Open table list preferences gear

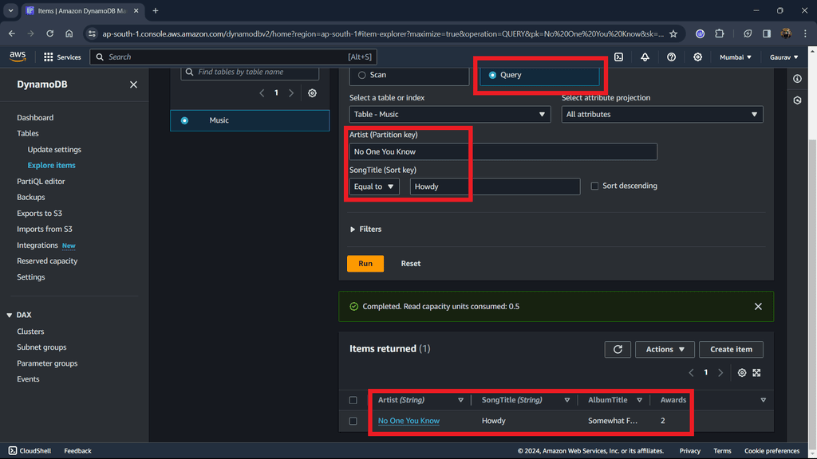(x=312, y=93)
